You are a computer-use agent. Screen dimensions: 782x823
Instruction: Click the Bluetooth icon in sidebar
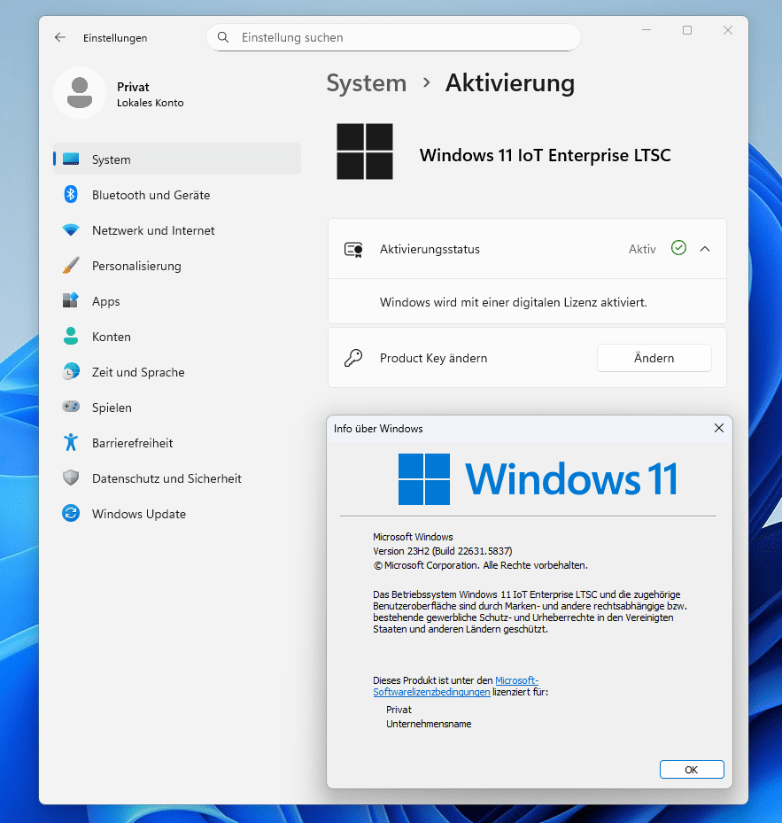click(x=71, y=195)
